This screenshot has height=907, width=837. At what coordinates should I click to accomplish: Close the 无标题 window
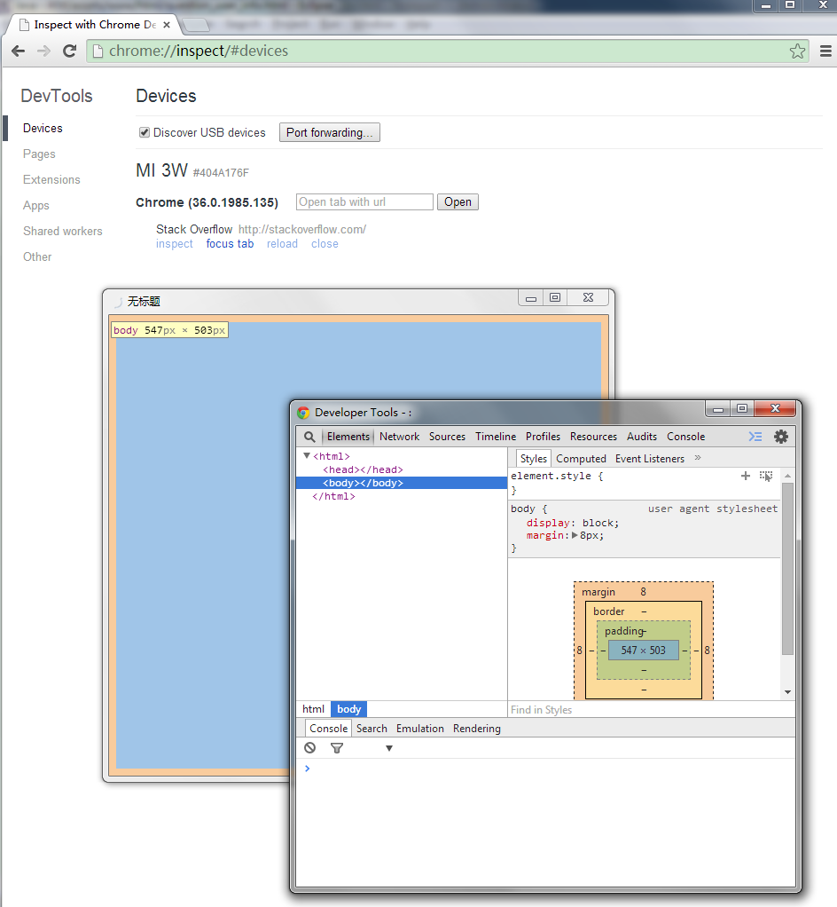[x=588, y=297]
